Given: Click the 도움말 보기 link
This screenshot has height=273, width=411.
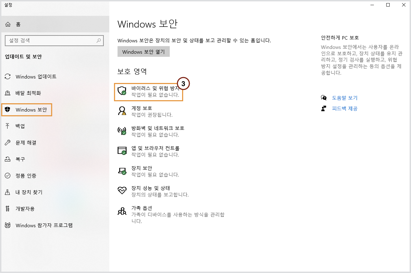Looking at the screenshot, I should coord(345,98).
